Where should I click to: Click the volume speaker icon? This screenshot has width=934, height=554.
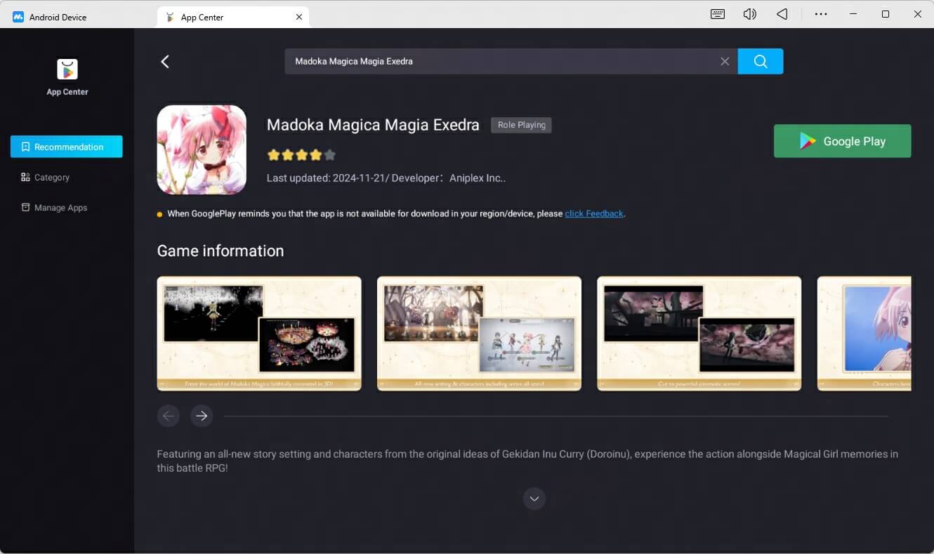(x=750, y=14)
